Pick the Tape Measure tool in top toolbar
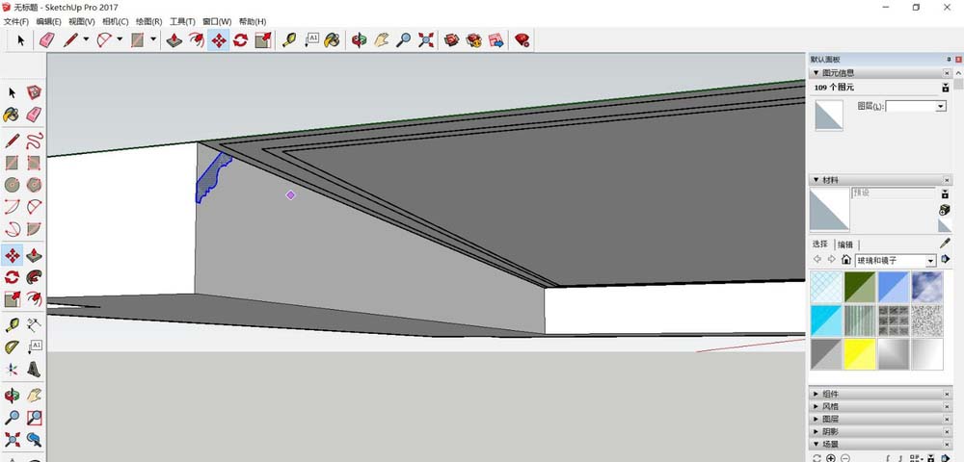 coord(288,40)
